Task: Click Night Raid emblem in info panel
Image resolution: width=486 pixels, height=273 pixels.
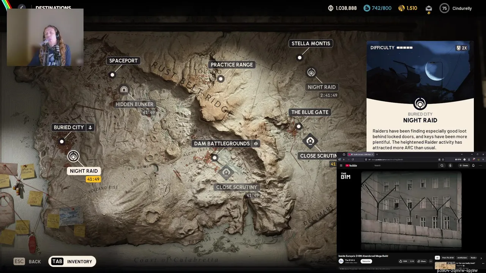Action: coord(420,104)
